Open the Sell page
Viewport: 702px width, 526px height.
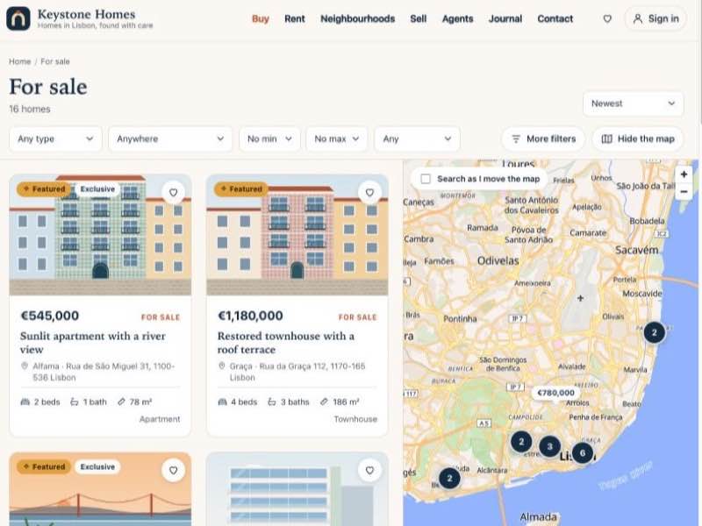419,18
